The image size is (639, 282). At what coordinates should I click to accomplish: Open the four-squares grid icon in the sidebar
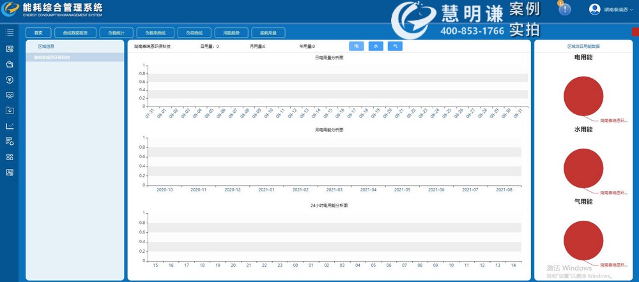(x=10, y=157)
